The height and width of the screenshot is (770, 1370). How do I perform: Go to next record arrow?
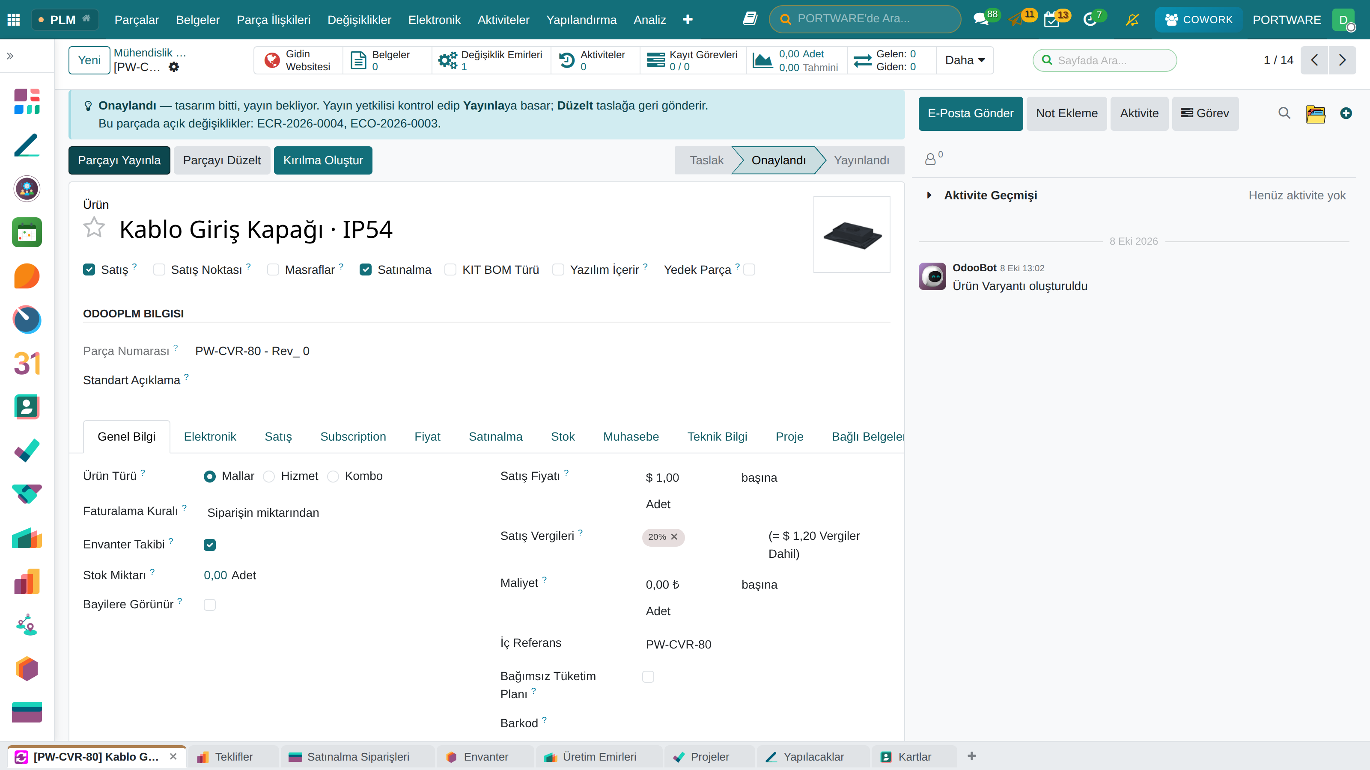pyautogui.click(x=1342, y=60)
